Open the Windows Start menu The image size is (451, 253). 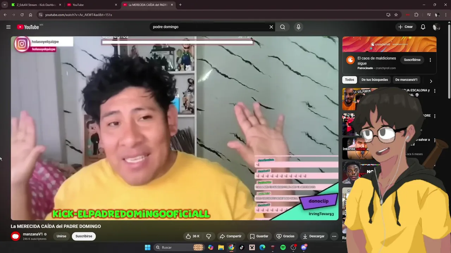[148, 247]
